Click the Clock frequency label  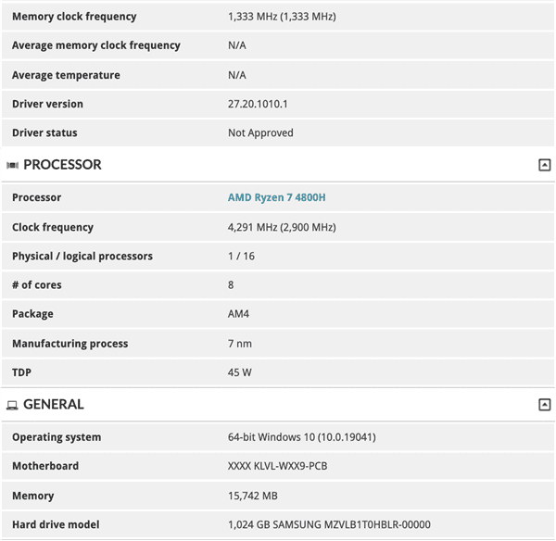click(x=53, y=227)
